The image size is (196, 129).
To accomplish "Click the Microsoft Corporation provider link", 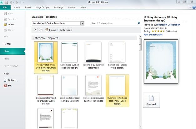I will [168, 25].
